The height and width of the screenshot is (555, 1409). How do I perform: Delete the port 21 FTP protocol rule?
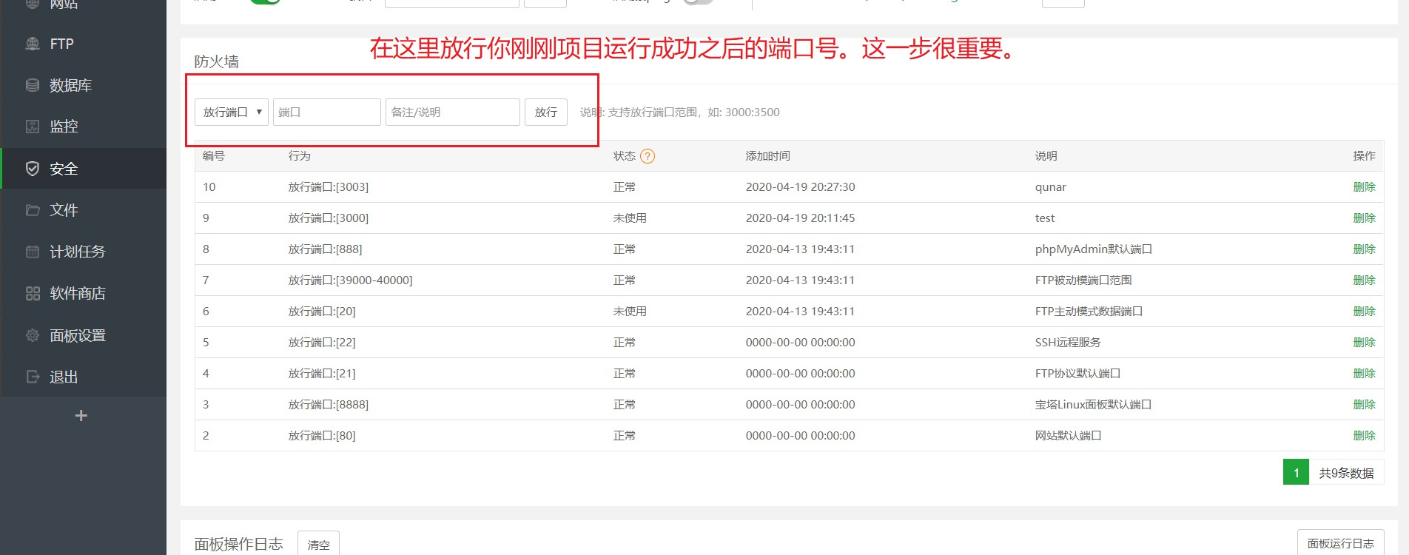click(x=1364, y=374)
